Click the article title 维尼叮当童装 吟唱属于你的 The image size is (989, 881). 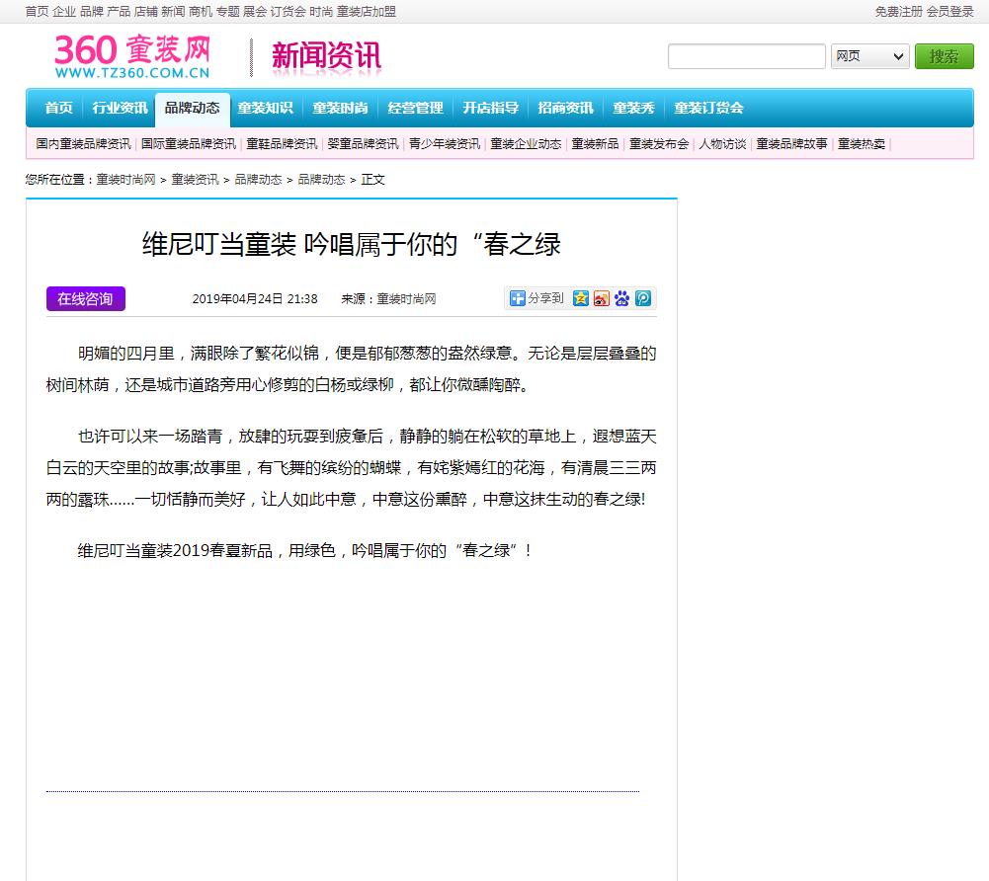click(352, 244)
